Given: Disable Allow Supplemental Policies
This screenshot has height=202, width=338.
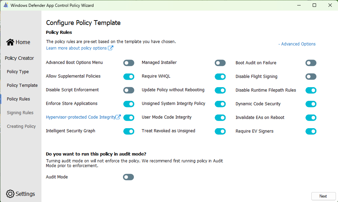Looking at the screenshot, I should point(129,77).
